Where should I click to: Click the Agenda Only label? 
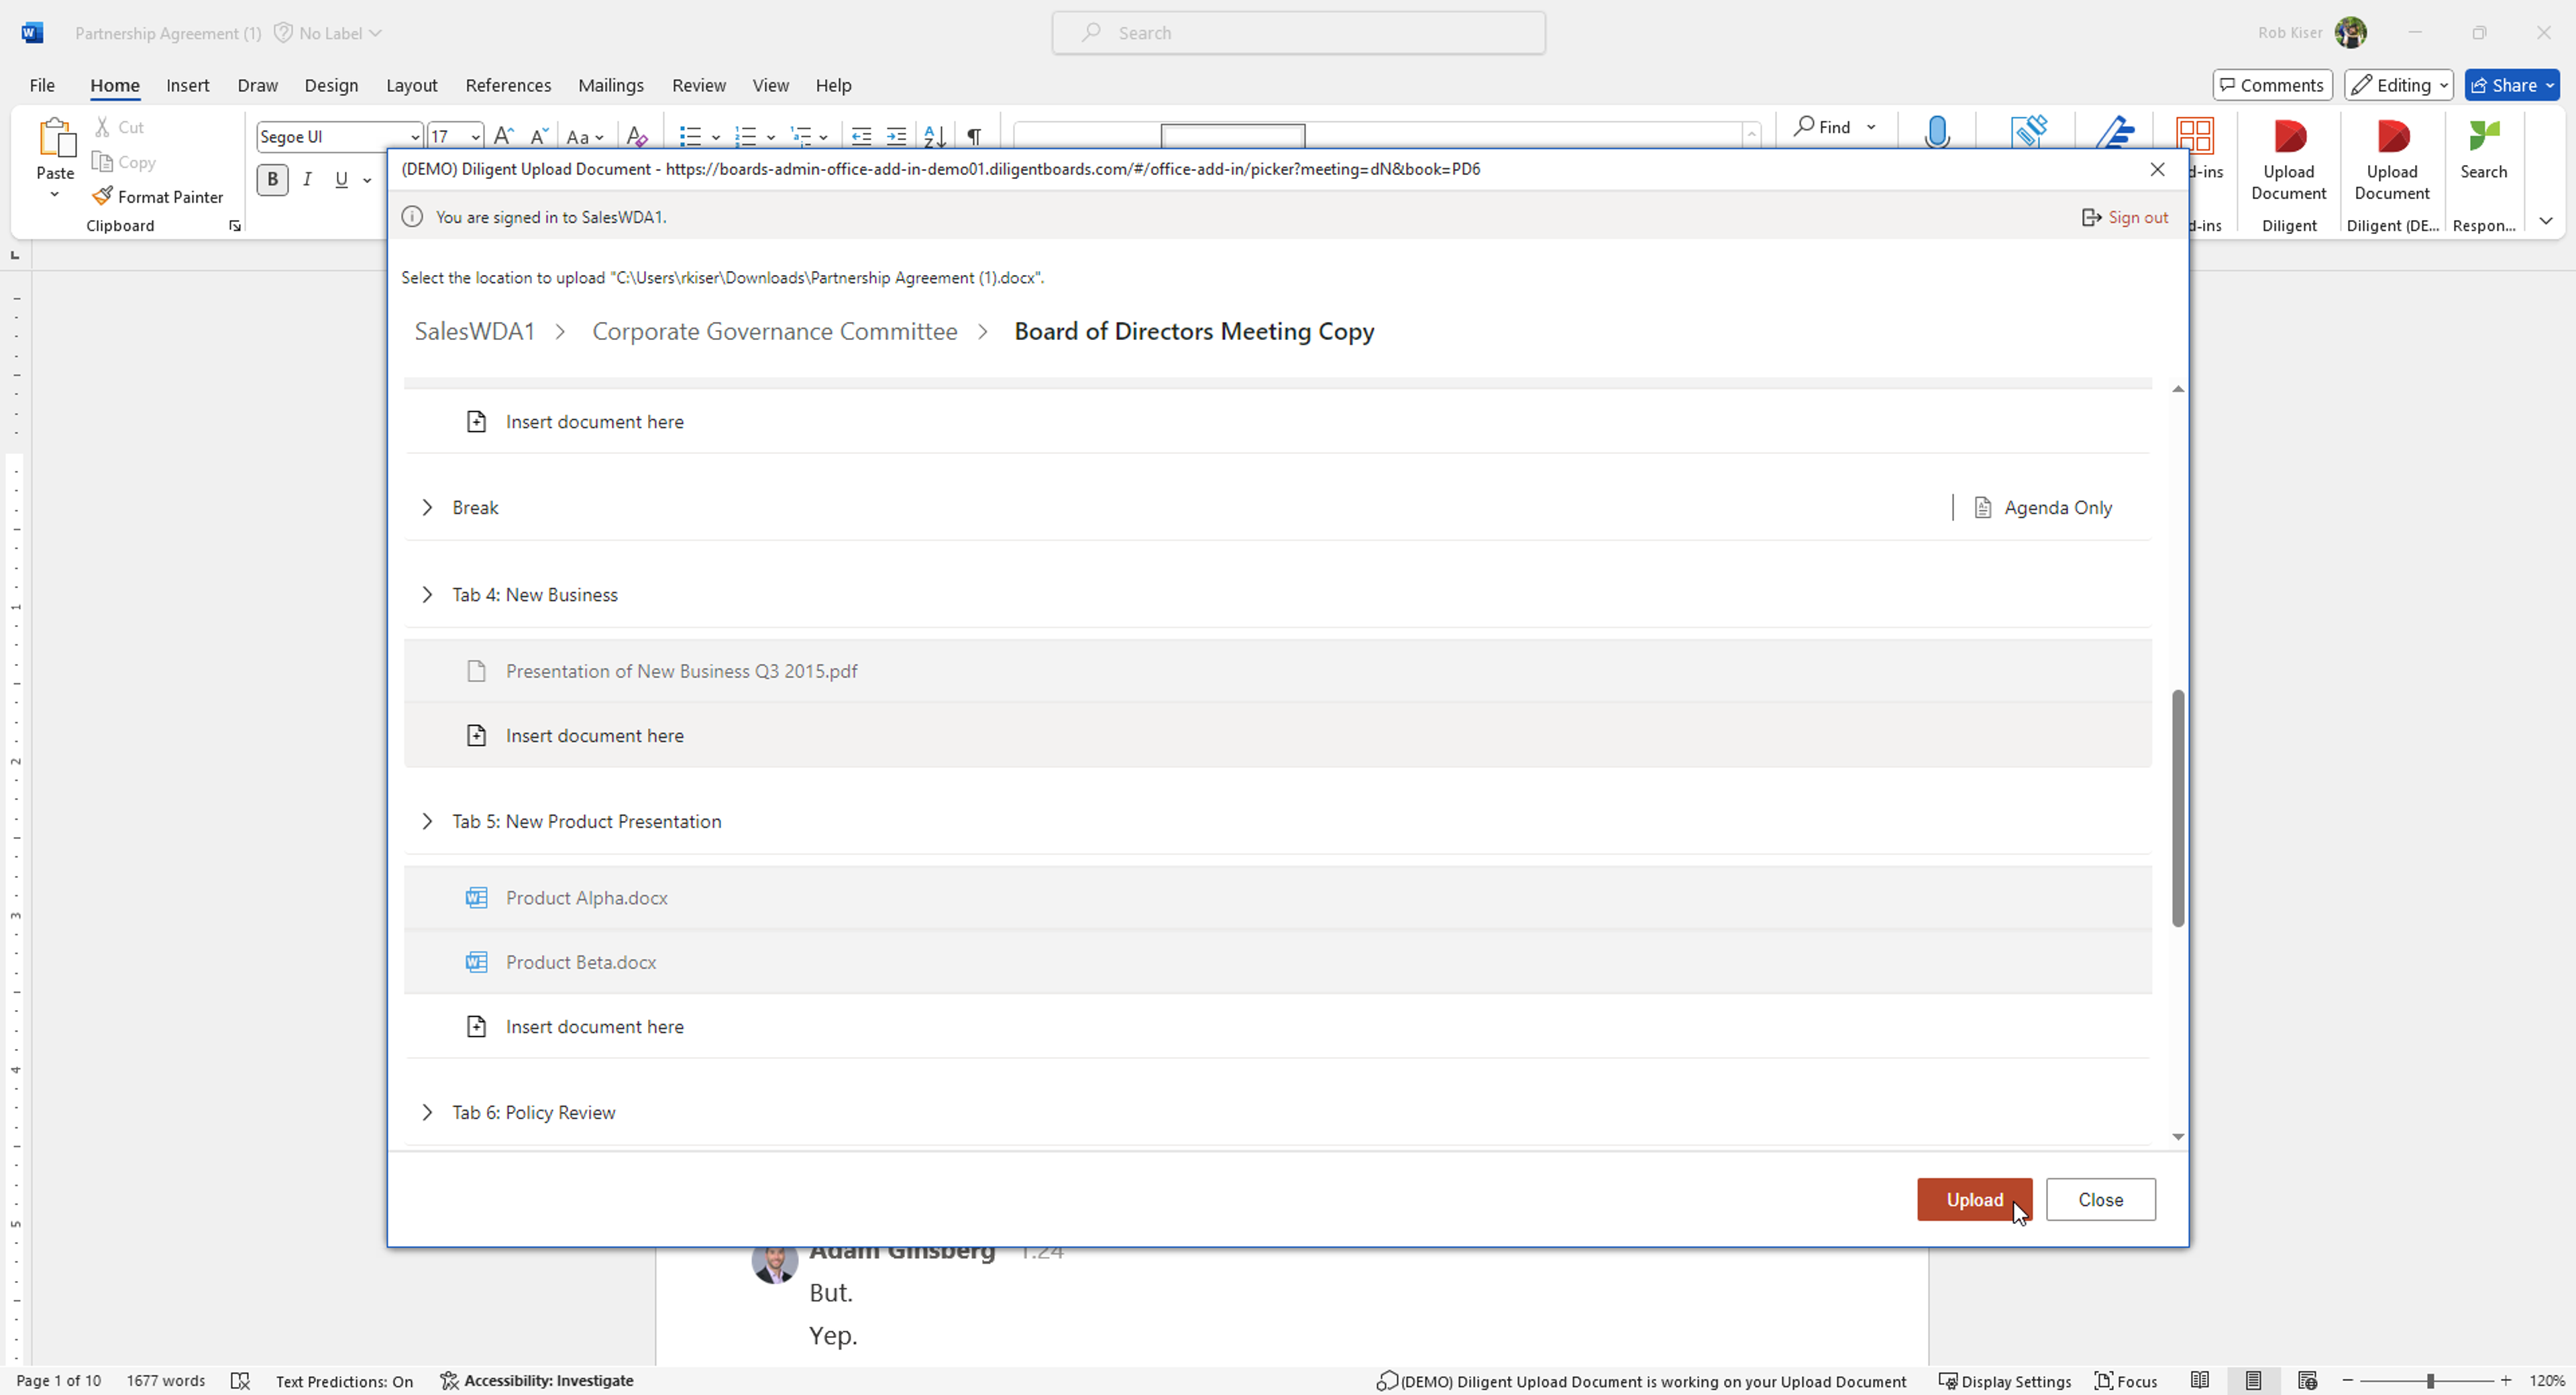[2058, 507]
